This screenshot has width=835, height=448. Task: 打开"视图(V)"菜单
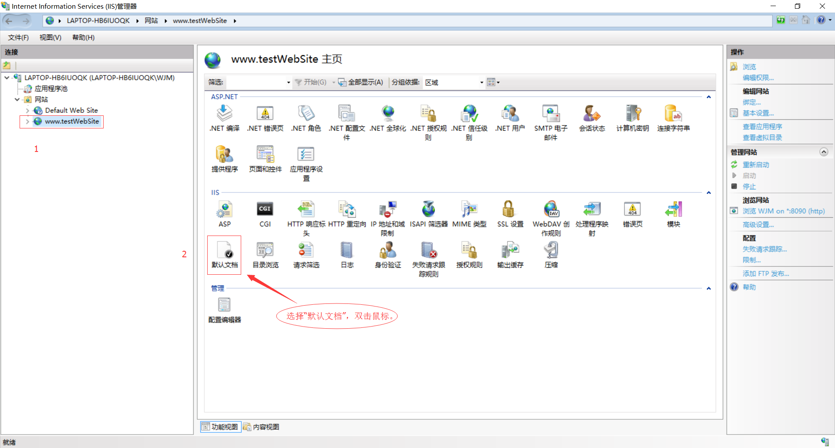49,37
